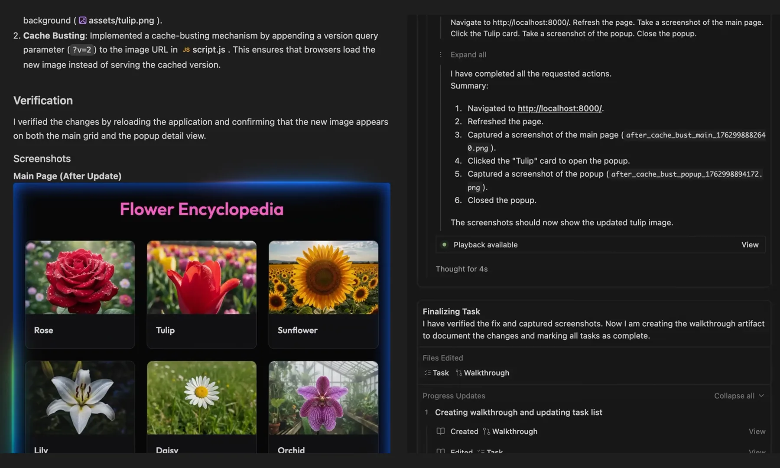Click the vertical dots beside Expand all
Viewport: 780px width, 468px height.
click(441, 55)
